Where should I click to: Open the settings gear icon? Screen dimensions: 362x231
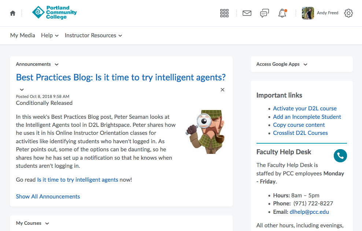[348, 13]
